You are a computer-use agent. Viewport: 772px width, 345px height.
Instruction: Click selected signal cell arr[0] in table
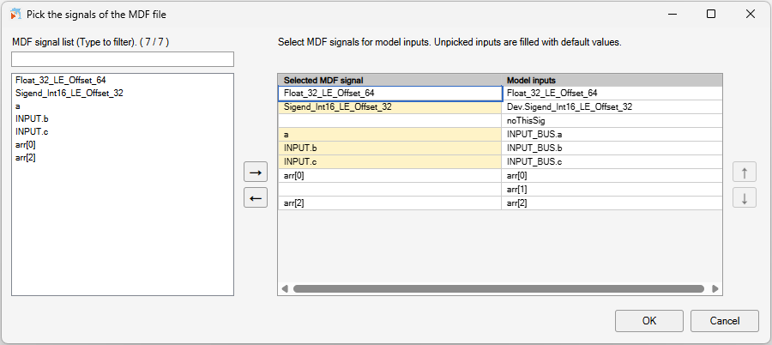point(390,176)
